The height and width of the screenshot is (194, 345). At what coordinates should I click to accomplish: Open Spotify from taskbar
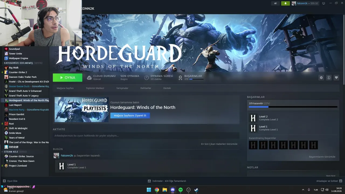coord(181,190)
